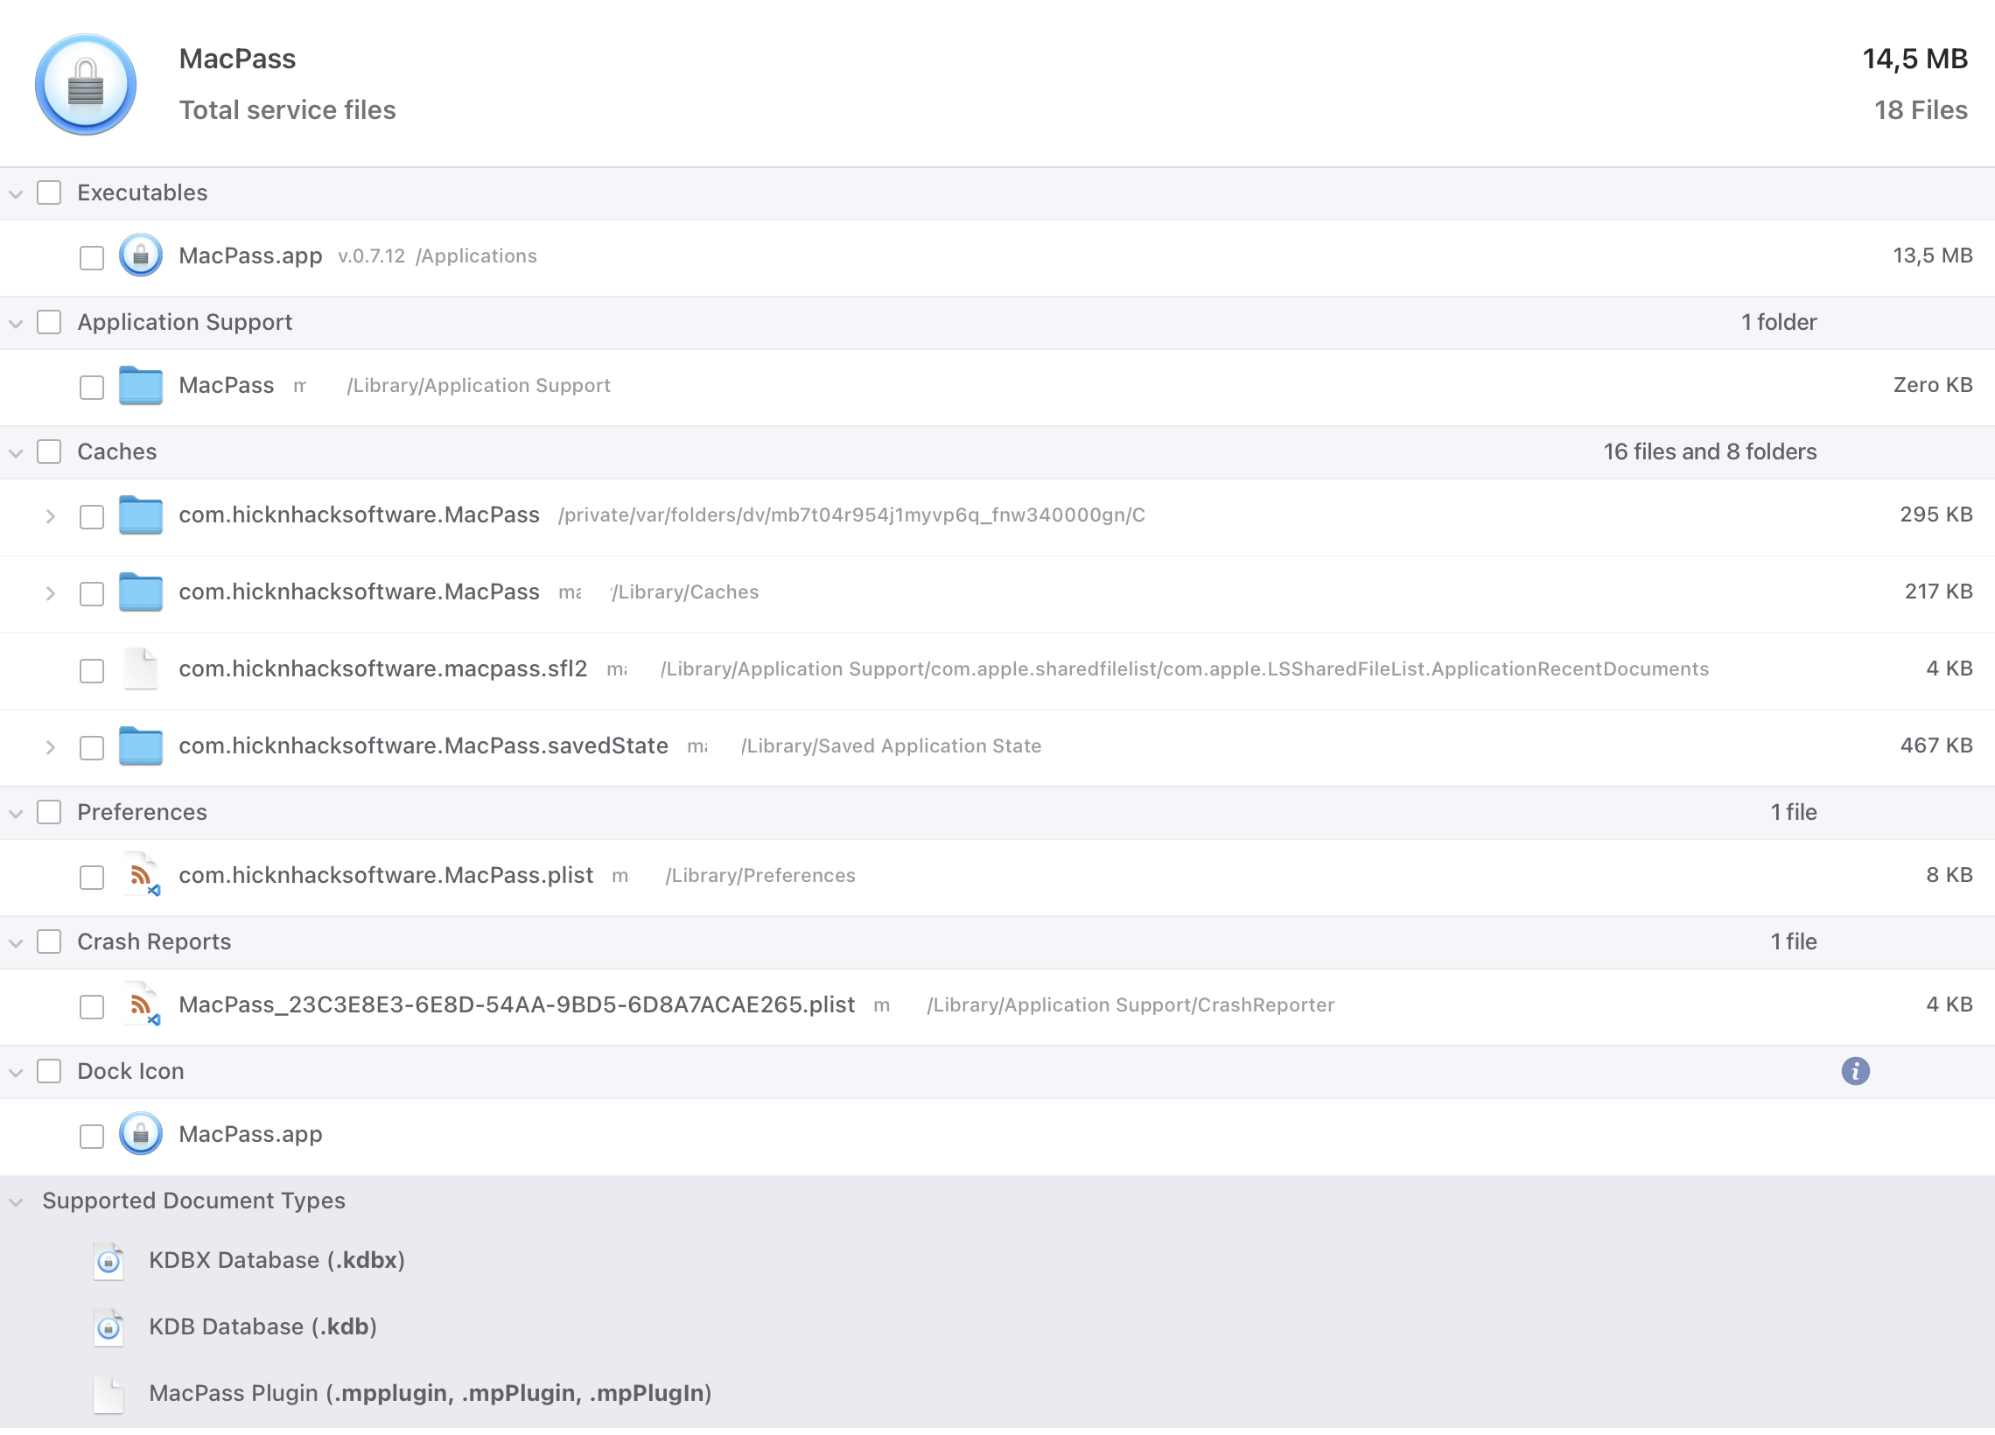This screenshot has width=1995, height=1435.
Task: Click the MacPass Plugin file icon
Action: pos(108,1395)
